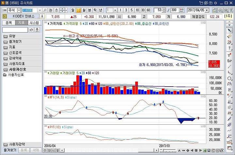Go to first record with left-bar arrow icon
The image size is (235, 155).
click(x=5, y=10)
